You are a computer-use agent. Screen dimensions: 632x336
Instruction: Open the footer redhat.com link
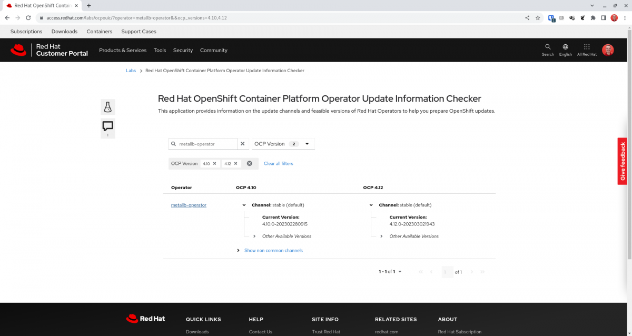(x=387, y=332)
